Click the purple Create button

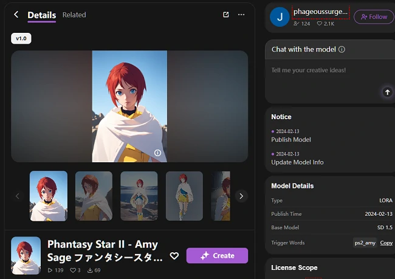point(217,255)
